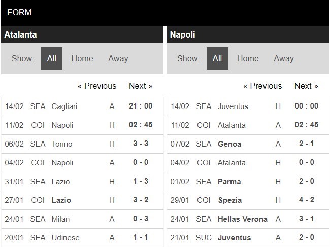Show Napoli Away matches only
The width and height of the screenshot is (330, 249).
284,58
